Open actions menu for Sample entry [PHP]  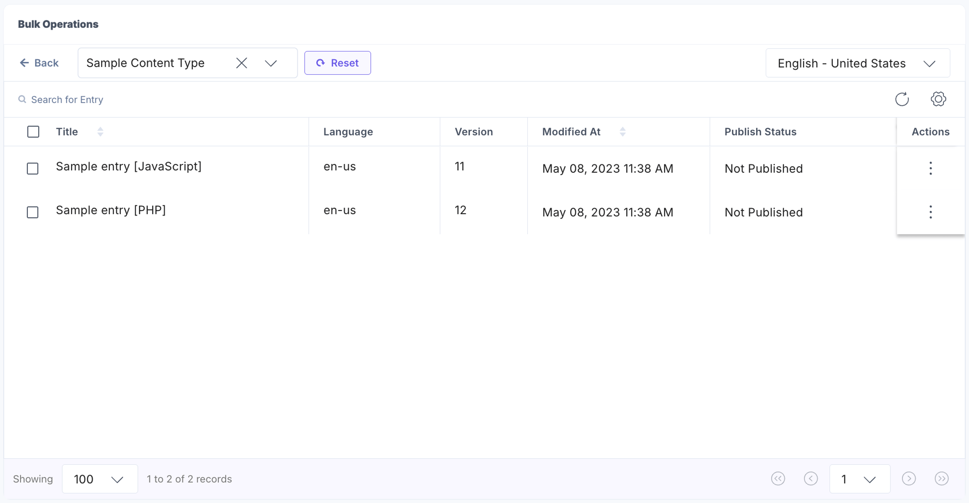coord(930,212)
